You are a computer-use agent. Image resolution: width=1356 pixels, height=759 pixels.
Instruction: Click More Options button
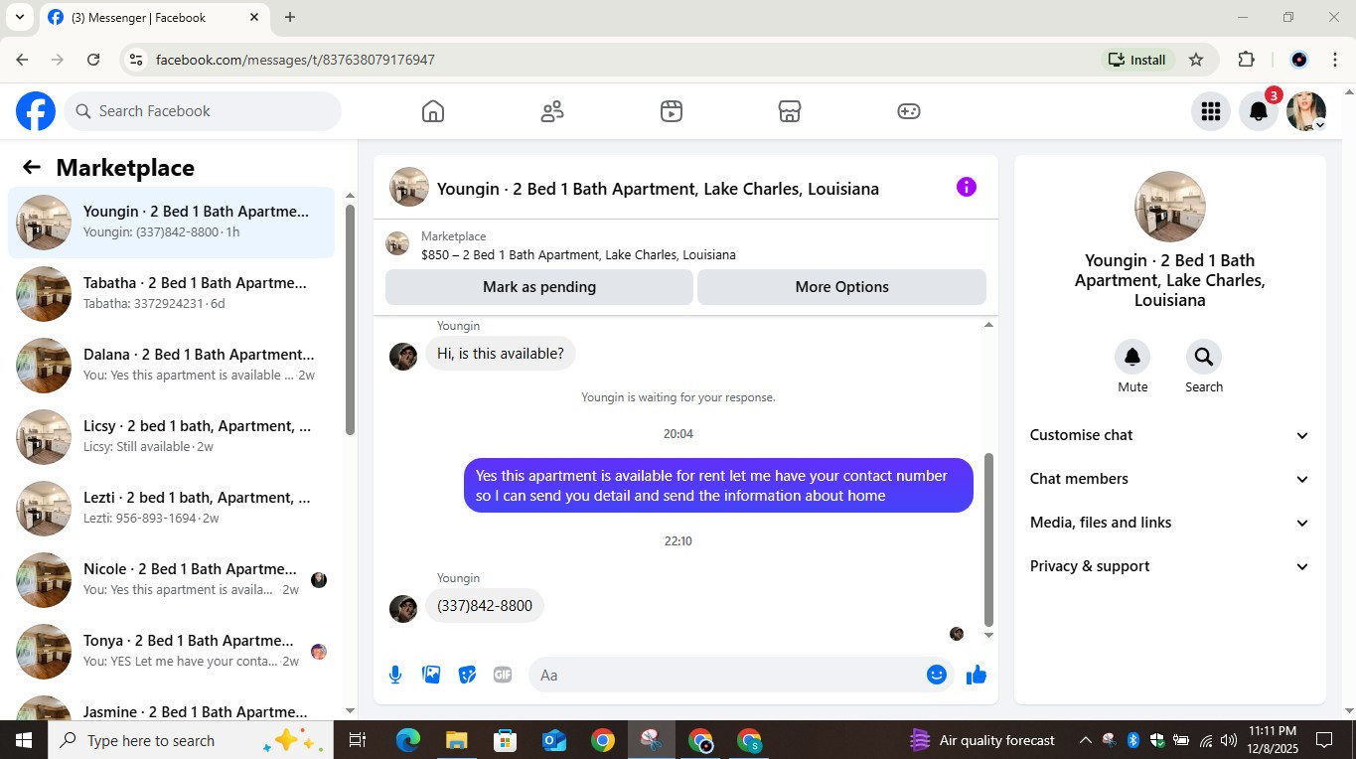pyautogui.click(x=841, y=287)
